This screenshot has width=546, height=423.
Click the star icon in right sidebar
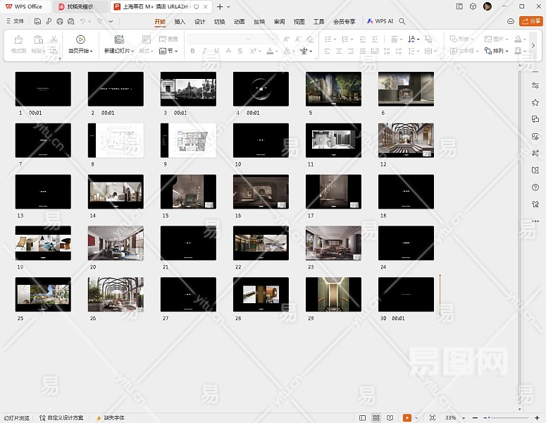tap(535, 102)
